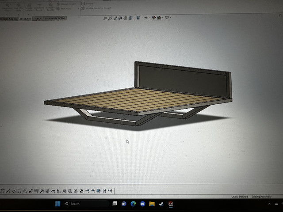Toggle Filter Geometric Tolerances box icon
The image size is (283, 212).
click(36, 191)
